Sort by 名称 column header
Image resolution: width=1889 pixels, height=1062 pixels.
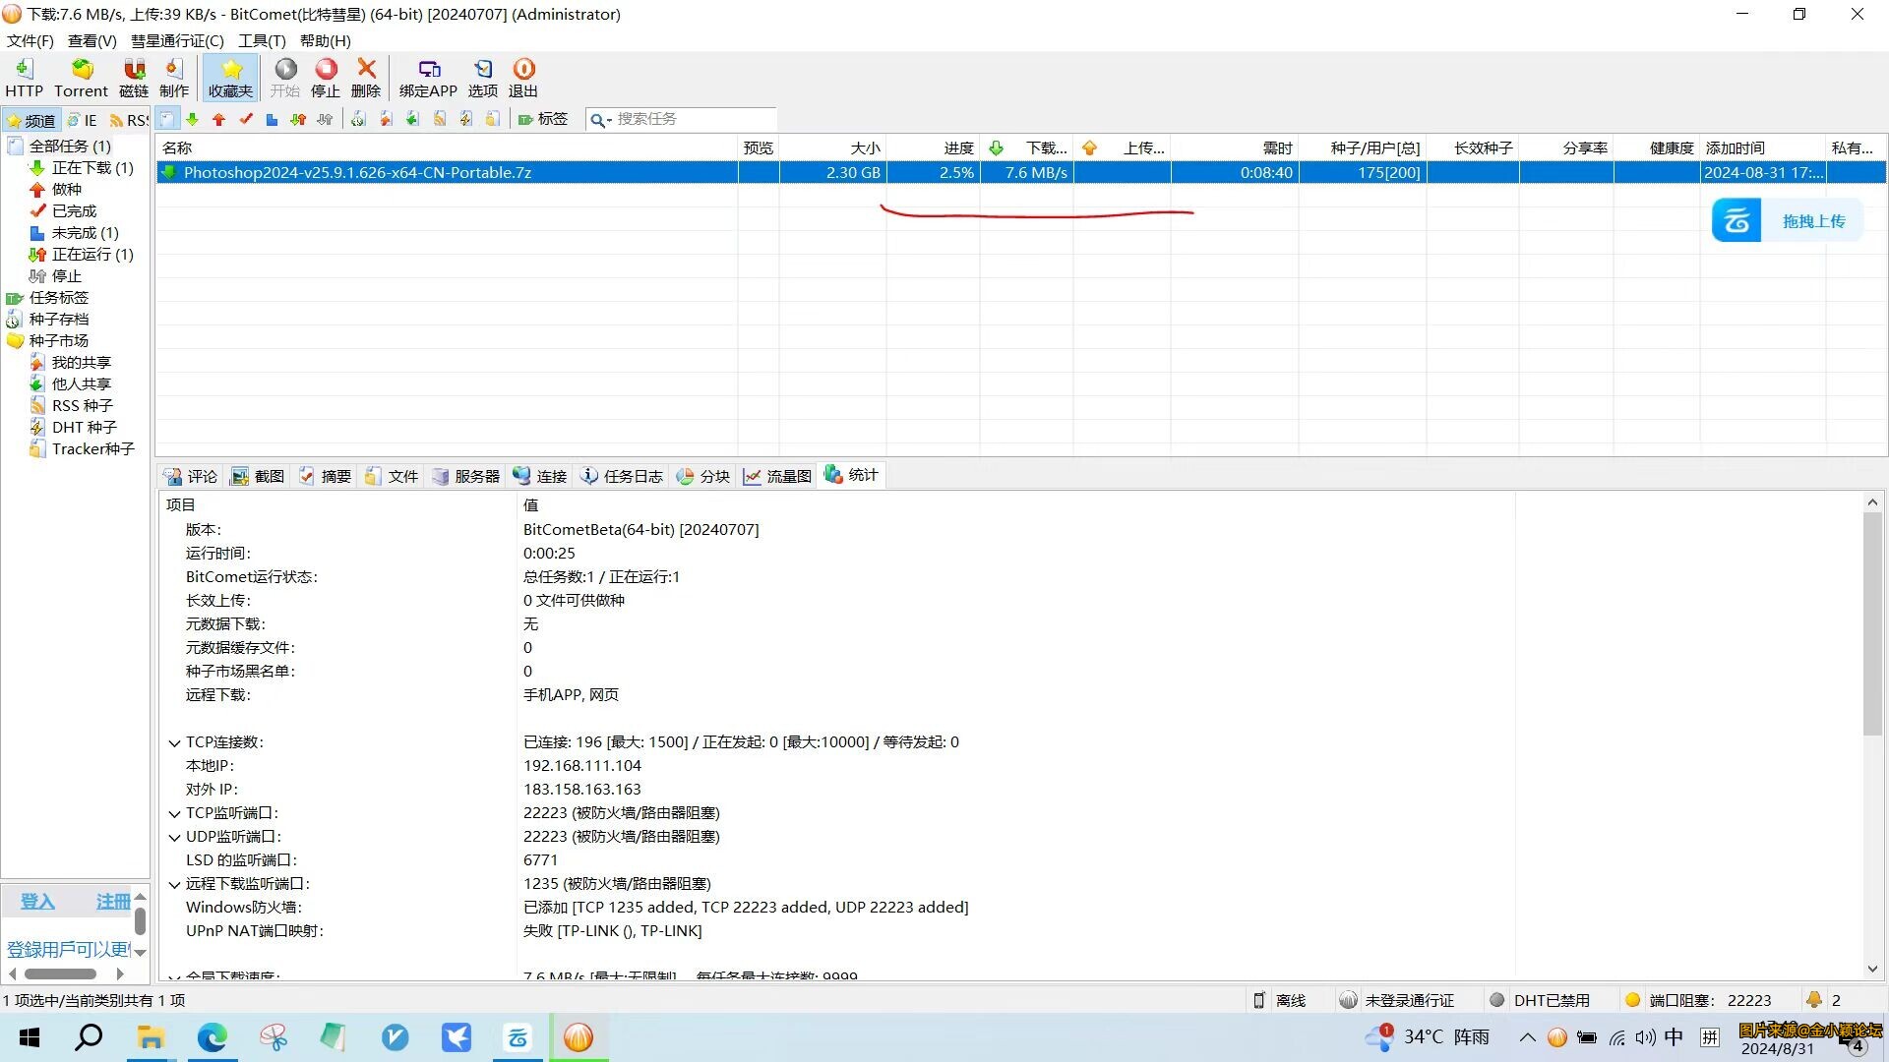(447, 147)
